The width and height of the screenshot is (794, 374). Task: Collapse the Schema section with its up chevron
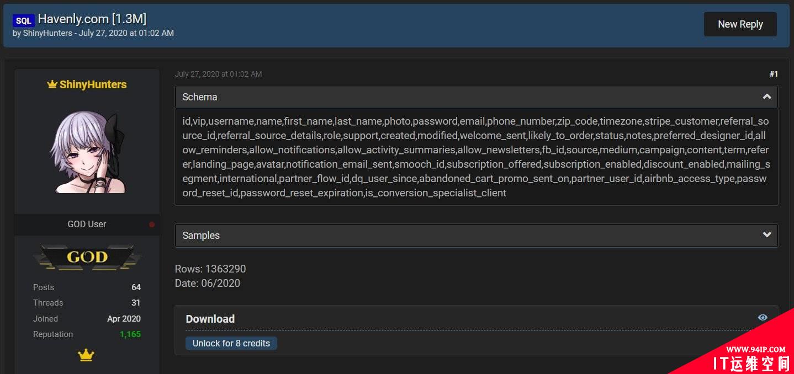coord(766,97)
